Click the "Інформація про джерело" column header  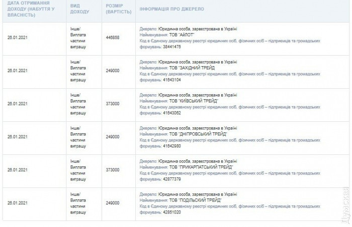168,9
